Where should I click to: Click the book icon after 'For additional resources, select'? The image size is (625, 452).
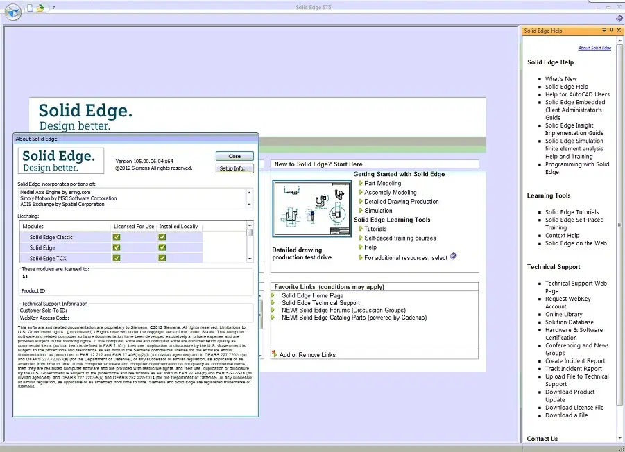[x=453, y=256]
